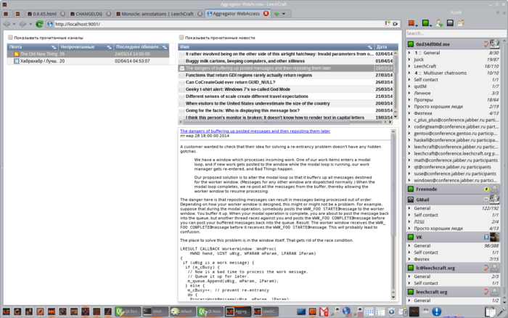508x318 pixels.
Task: Expand the LeechCraft contact group
Action: click(409, 66)
